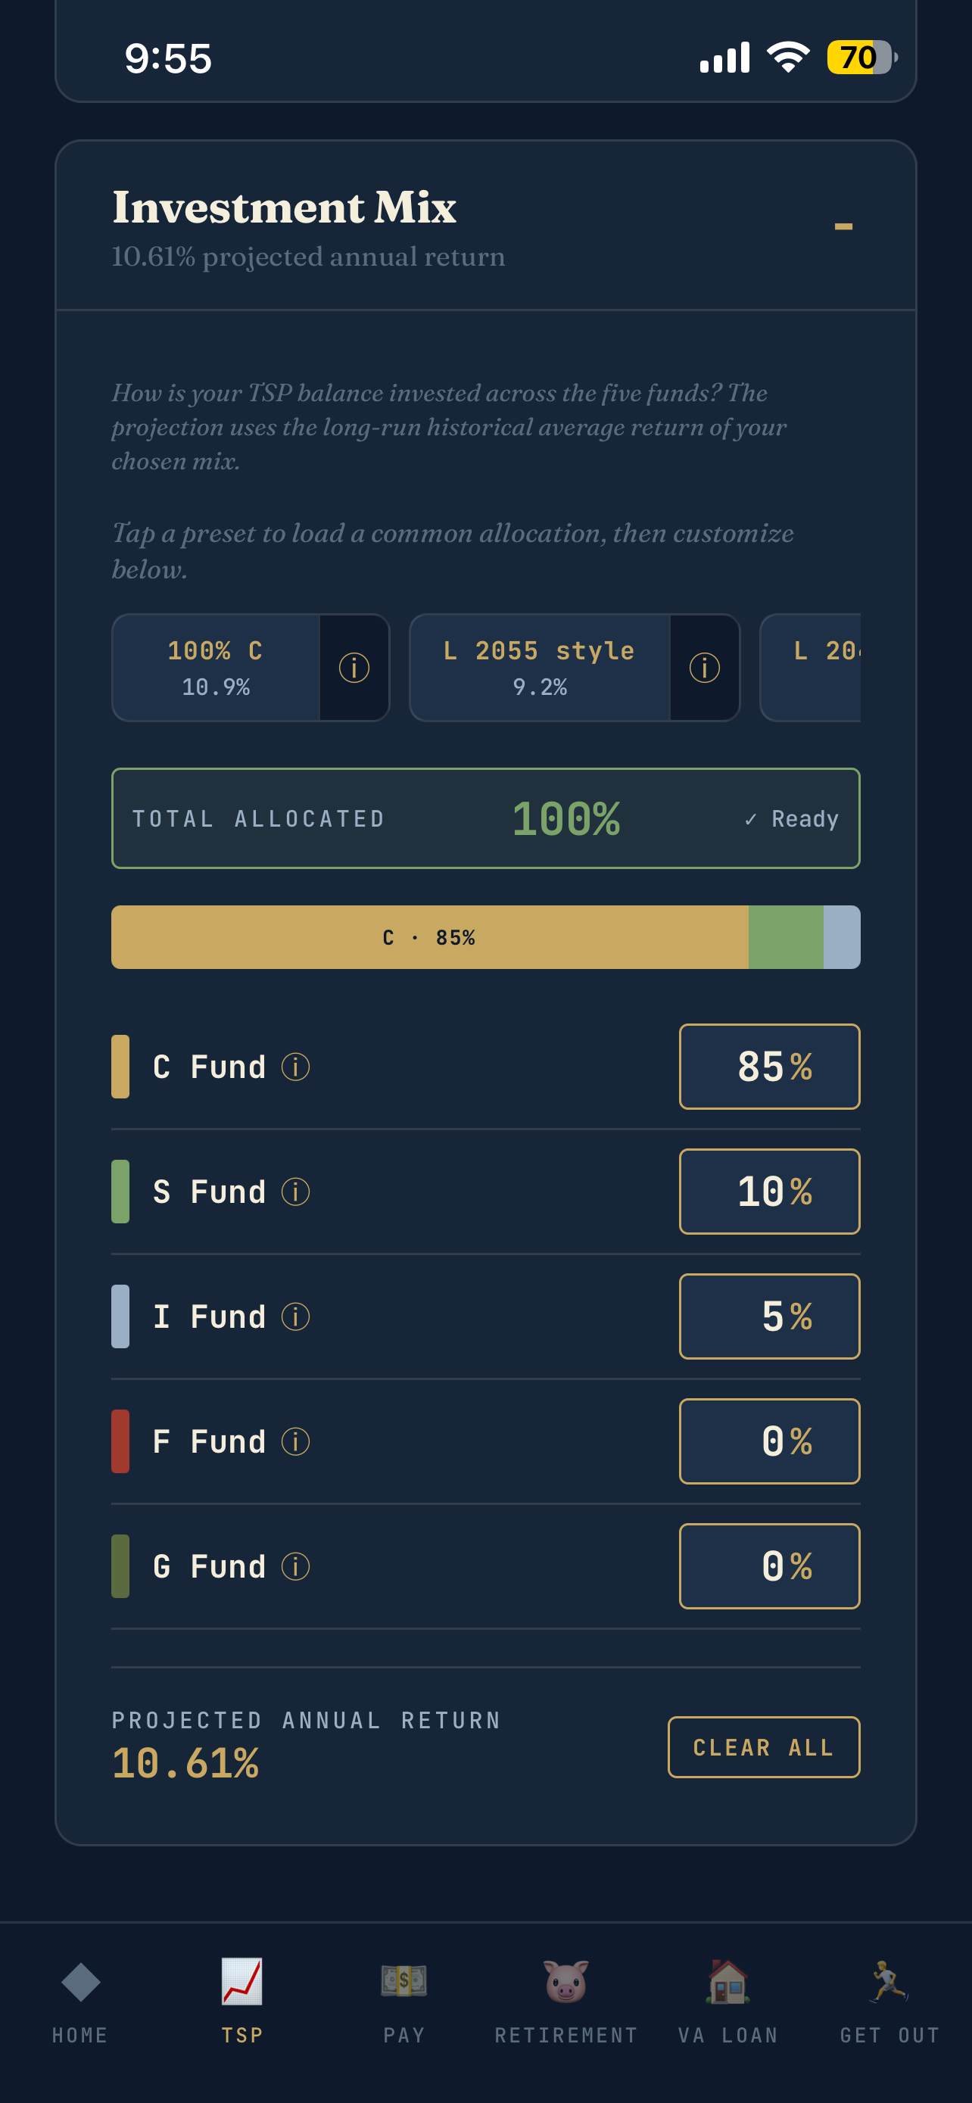Screen dimensions: 972x2103
Task: Open the VA Loan house icon
Action: click(728, 1982)
